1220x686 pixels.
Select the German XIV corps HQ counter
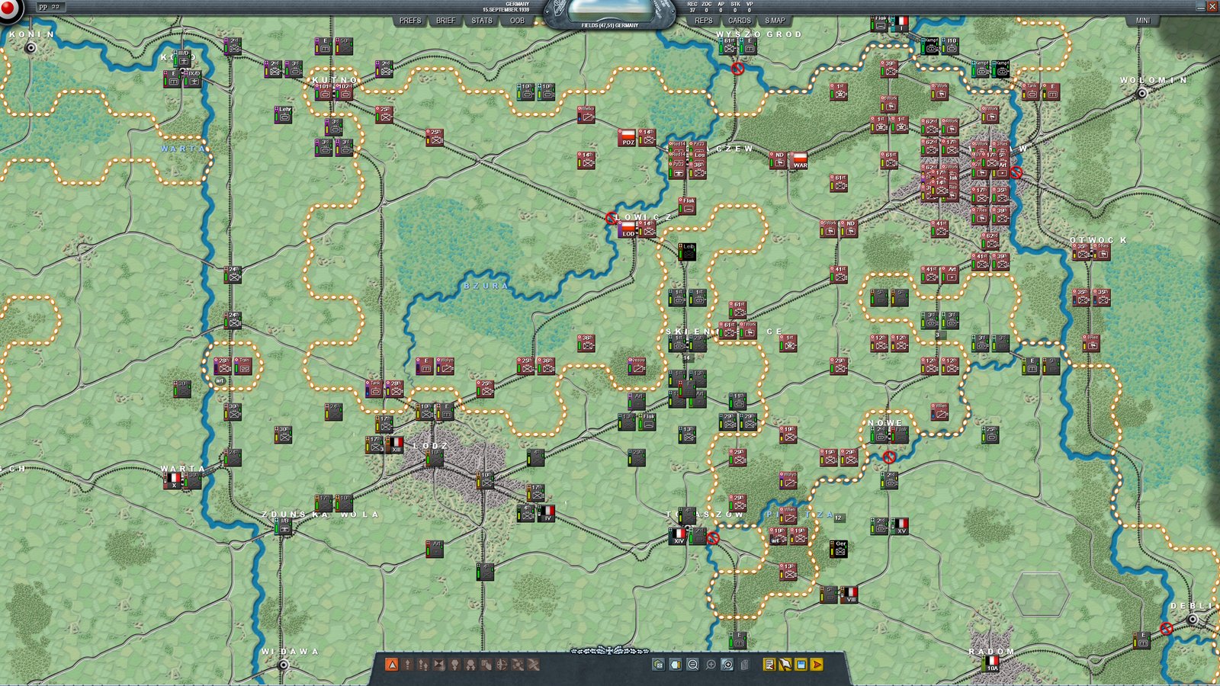pos(678,537)
